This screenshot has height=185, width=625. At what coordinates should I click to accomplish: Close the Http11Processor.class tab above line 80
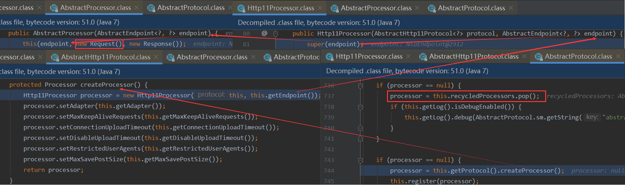(x=320, y=8)
